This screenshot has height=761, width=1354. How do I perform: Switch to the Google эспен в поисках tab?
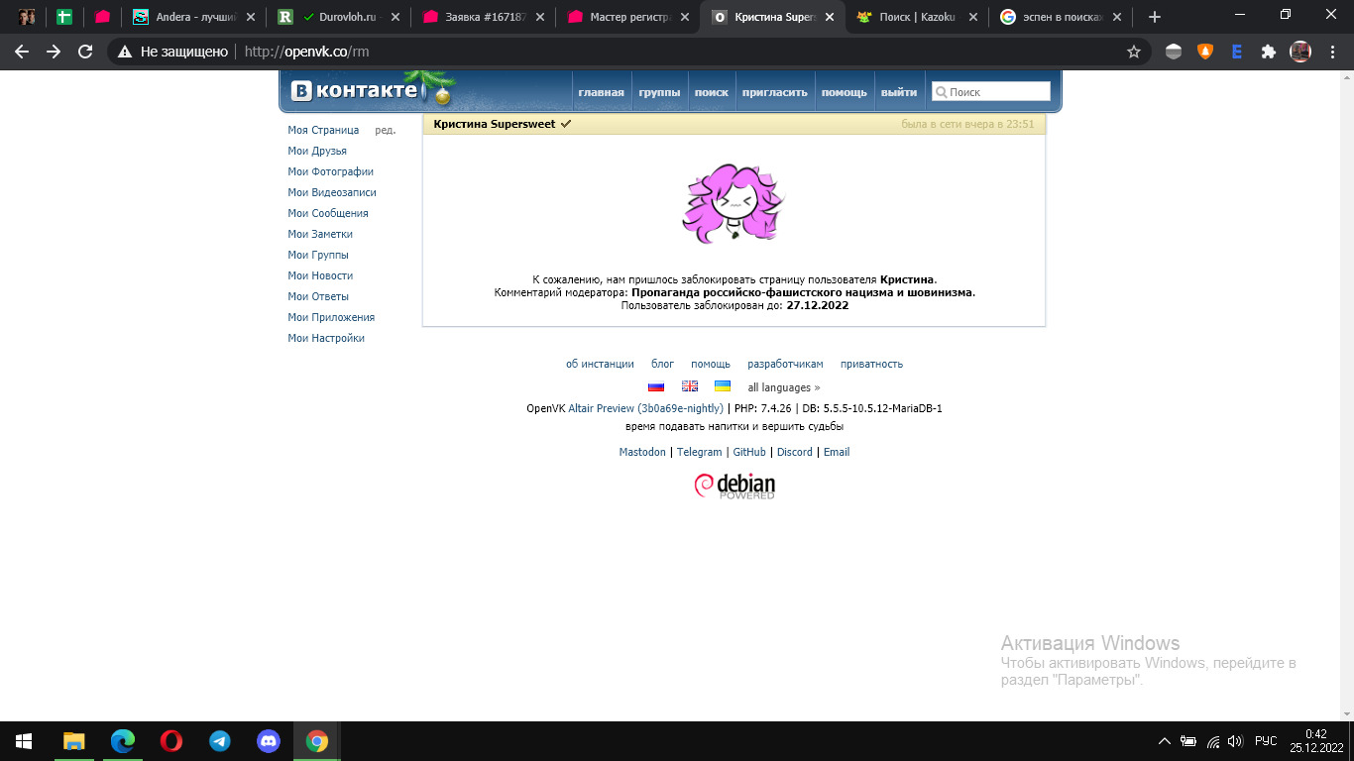pos(1063,17)
